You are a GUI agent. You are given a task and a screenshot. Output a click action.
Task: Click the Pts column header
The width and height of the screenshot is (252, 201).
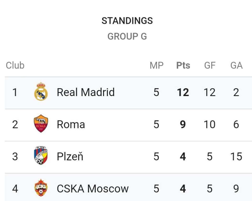[183, 65]
